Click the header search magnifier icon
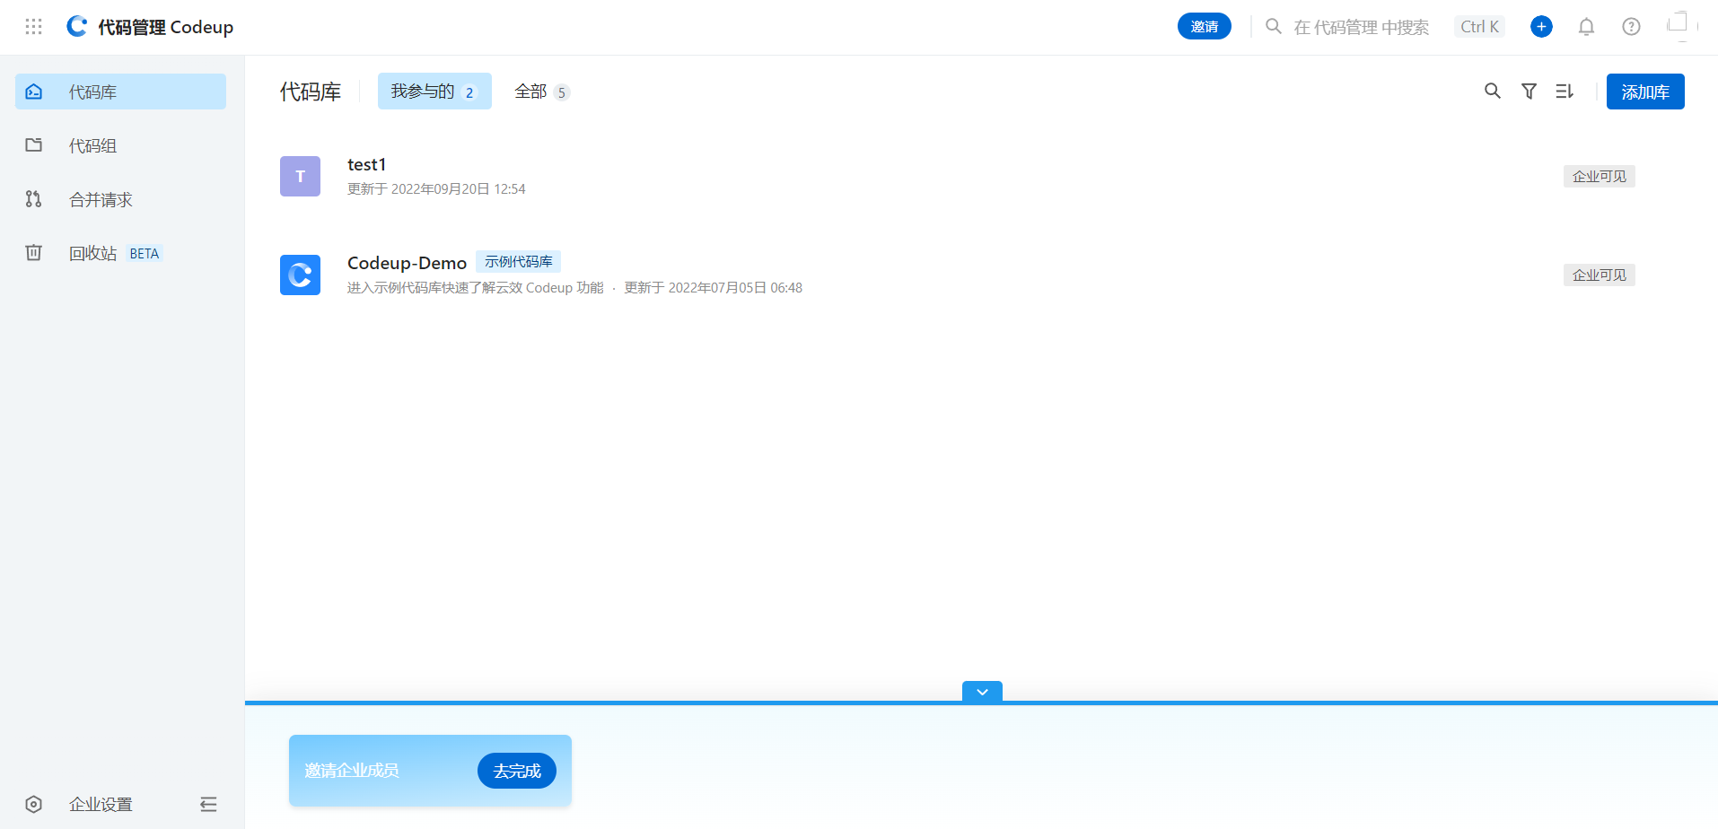Viewport: 1718px width, 829px height. coord(1273,27)
